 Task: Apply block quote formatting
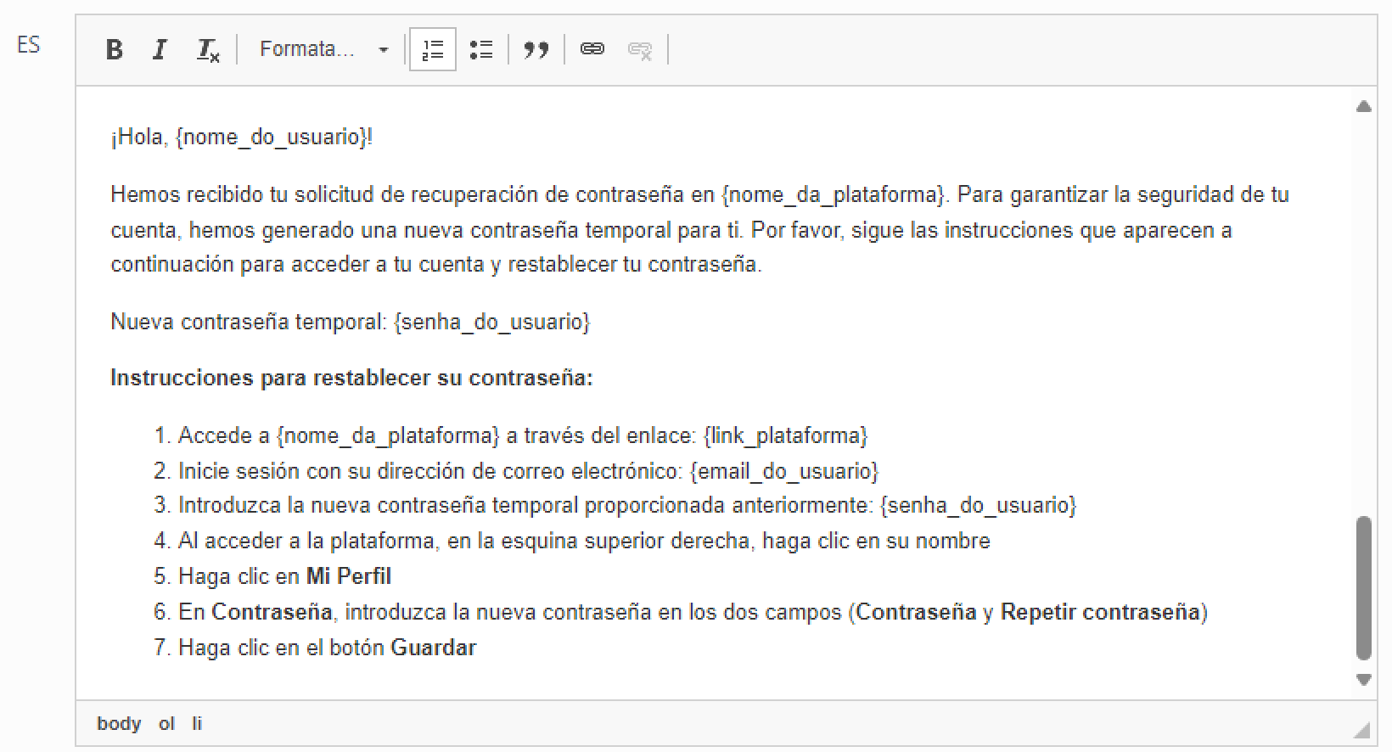pyautogui.click(x=536, y=50)
